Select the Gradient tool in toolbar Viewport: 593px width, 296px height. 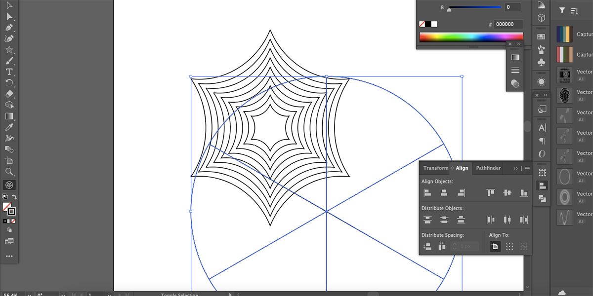click(x=9, y=116)
